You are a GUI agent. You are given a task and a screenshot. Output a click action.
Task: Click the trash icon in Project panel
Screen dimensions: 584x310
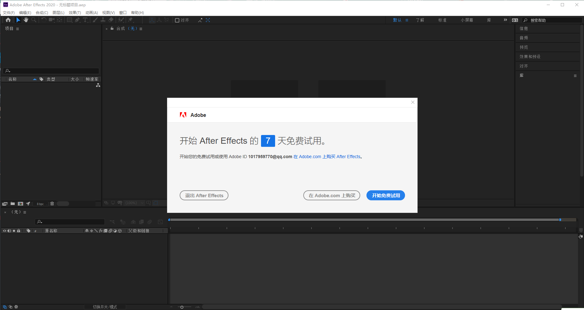(x=52, y=204)
